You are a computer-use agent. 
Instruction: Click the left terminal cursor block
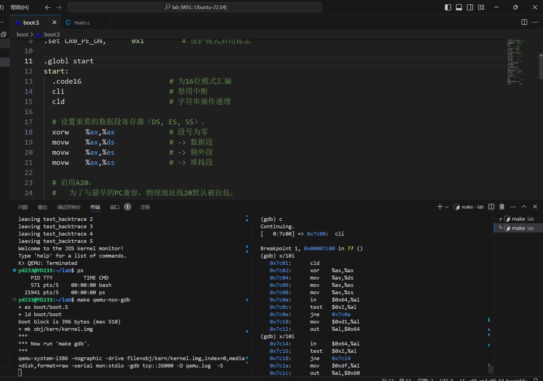click(x=20, y=373)
